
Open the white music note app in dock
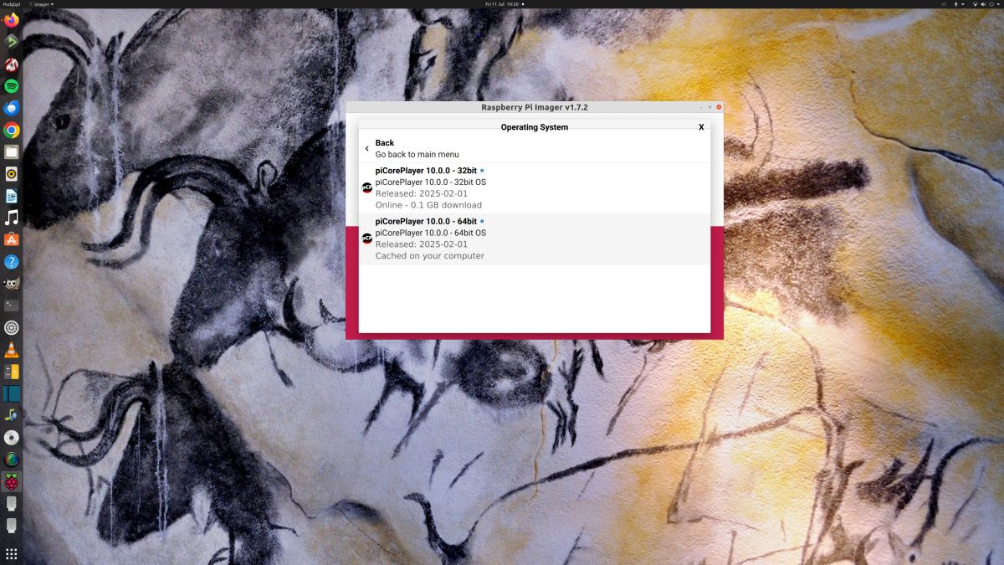tap(12, 218)
